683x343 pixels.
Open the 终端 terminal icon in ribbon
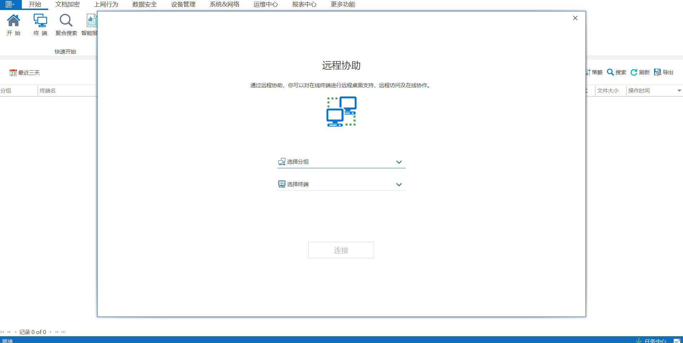[x=40, y=21]
